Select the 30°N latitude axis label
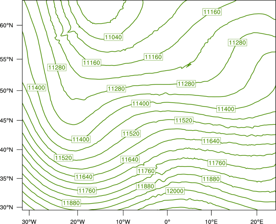The height and width of the screenshot is (224, 276). (7, 207)
